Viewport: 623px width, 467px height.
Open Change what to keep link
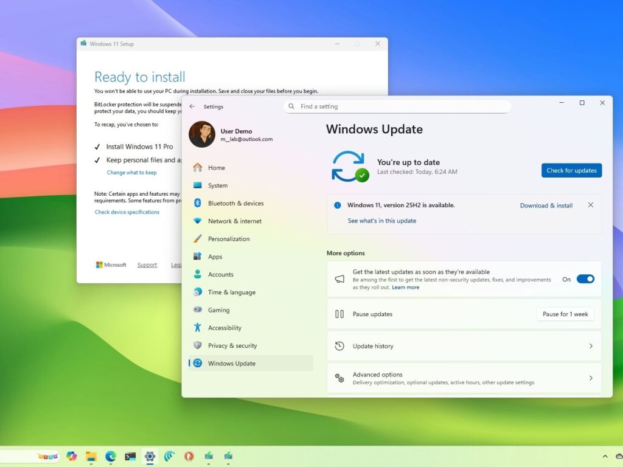[x=131, y=172]
